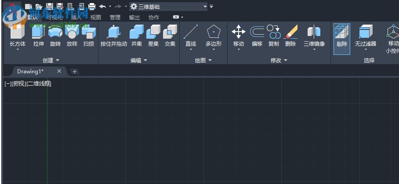Select the 复制 copy tool
This screenshot has width=399, height=184.
coord(274,36)
